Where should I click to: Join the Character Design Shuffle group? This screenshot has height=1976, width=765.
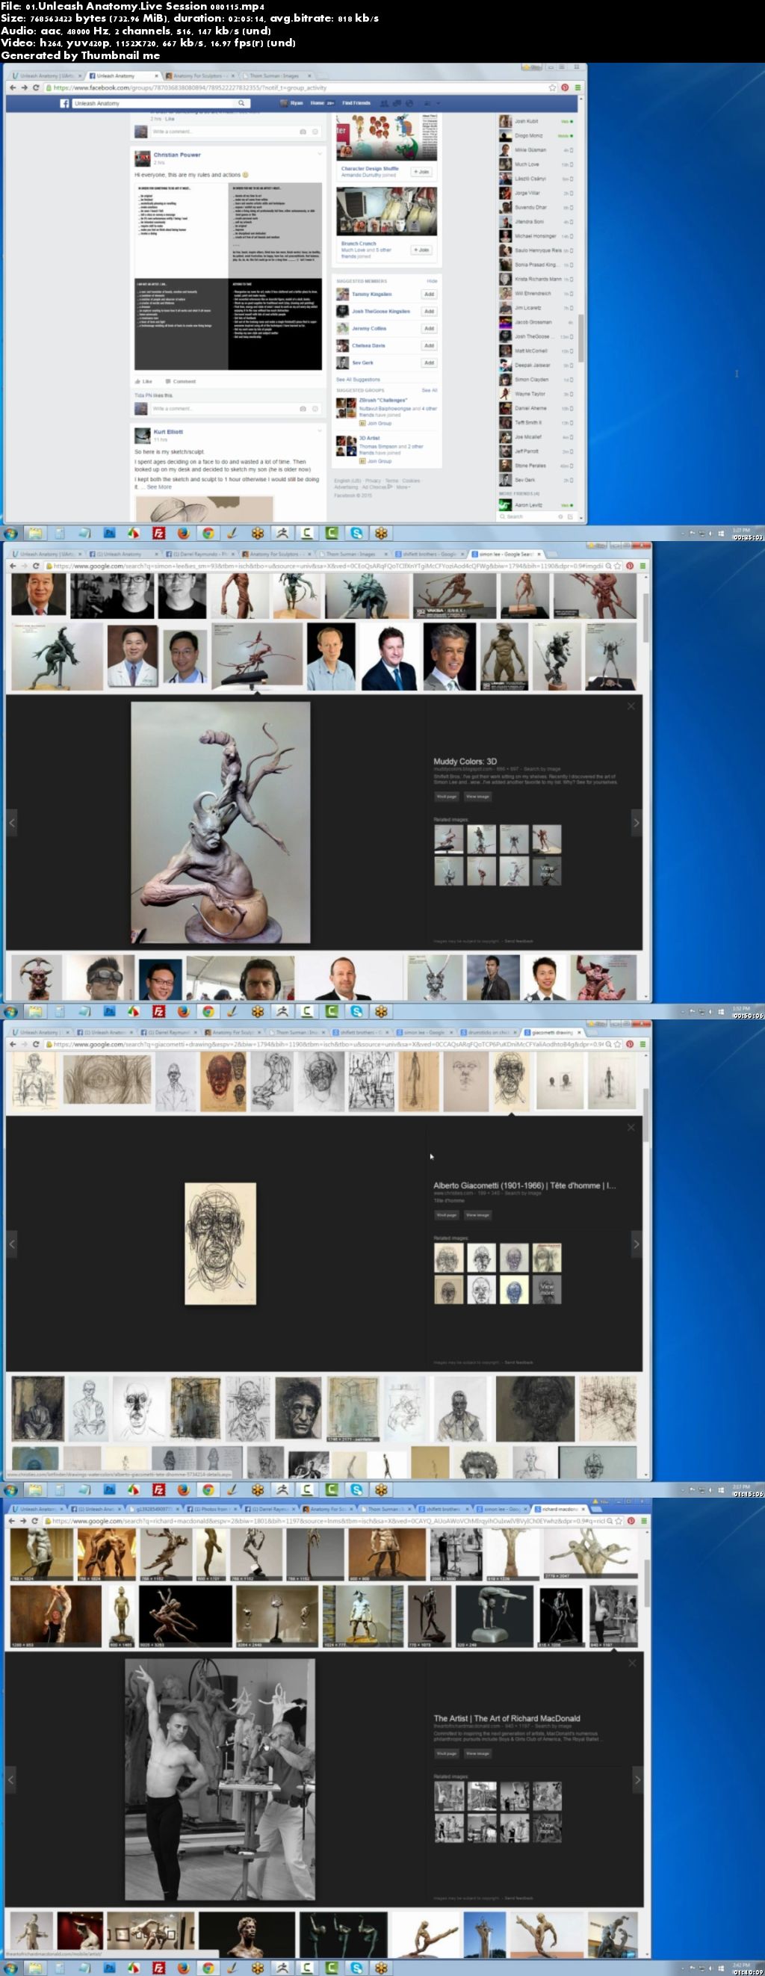(x=421, y=172)
